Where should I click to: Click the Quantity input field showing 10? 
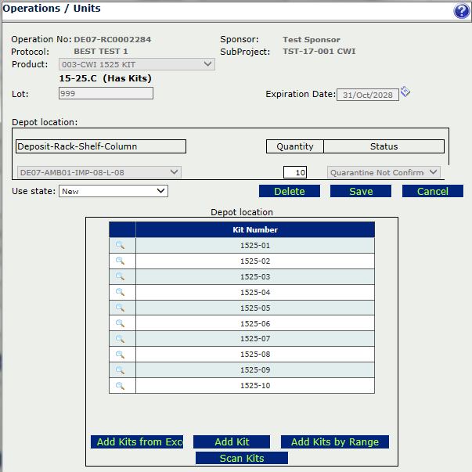295,172
